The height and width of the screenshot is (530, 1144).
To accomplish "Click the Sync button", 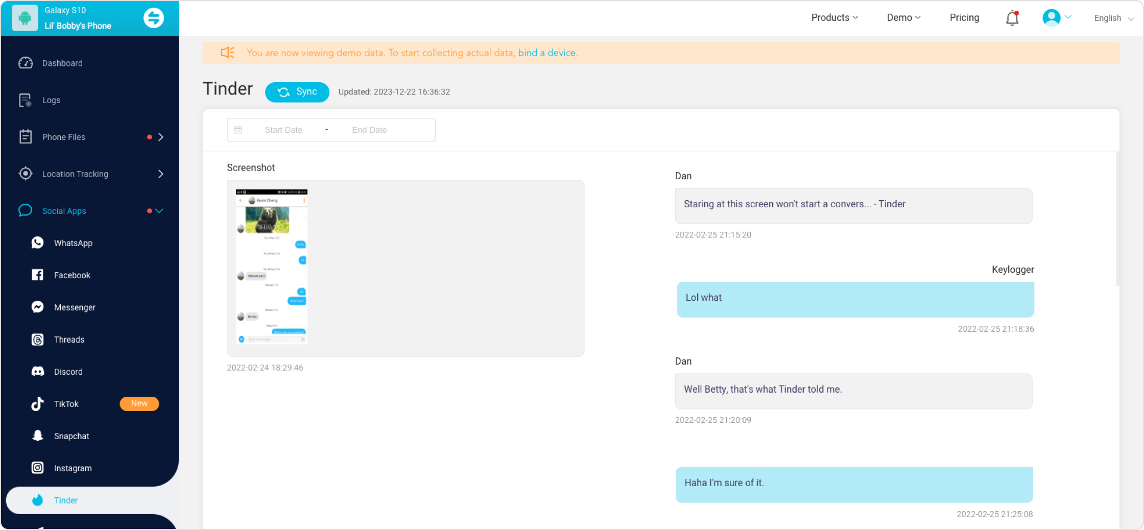I will click(x=297, y=92).
